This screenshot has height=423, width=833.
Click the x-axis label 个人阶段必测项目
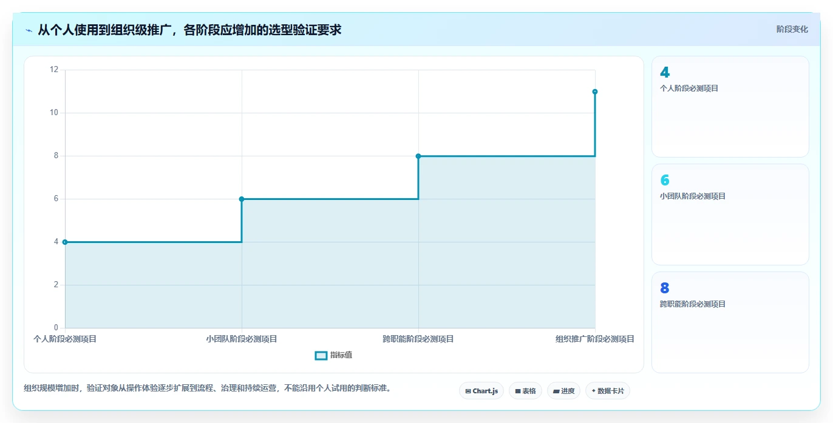[x=65, y=339]
